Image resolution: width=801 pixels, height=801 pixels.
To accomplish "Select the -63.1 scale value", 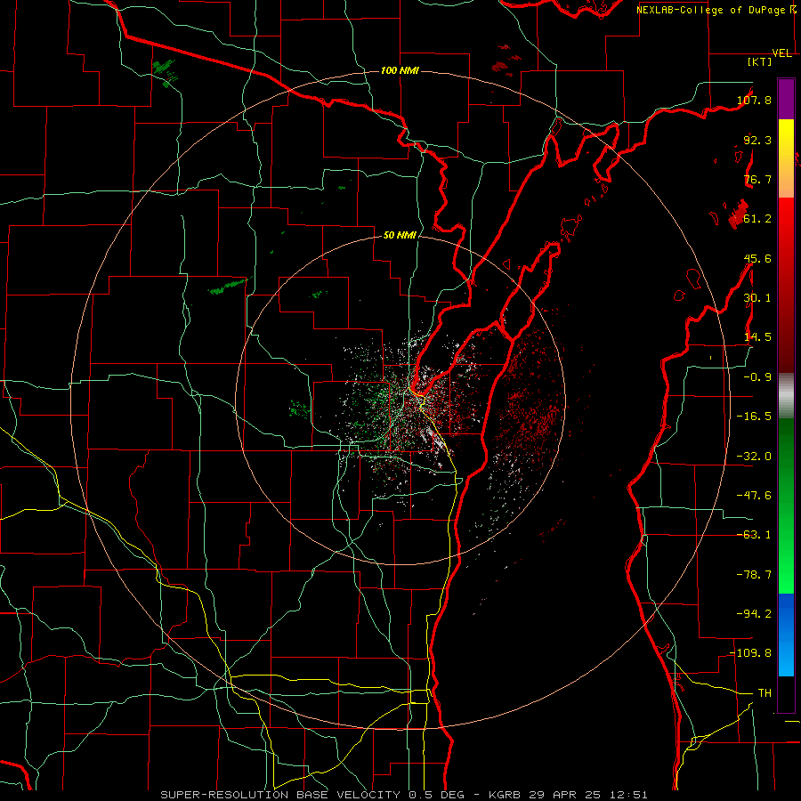I will point(754,535).
